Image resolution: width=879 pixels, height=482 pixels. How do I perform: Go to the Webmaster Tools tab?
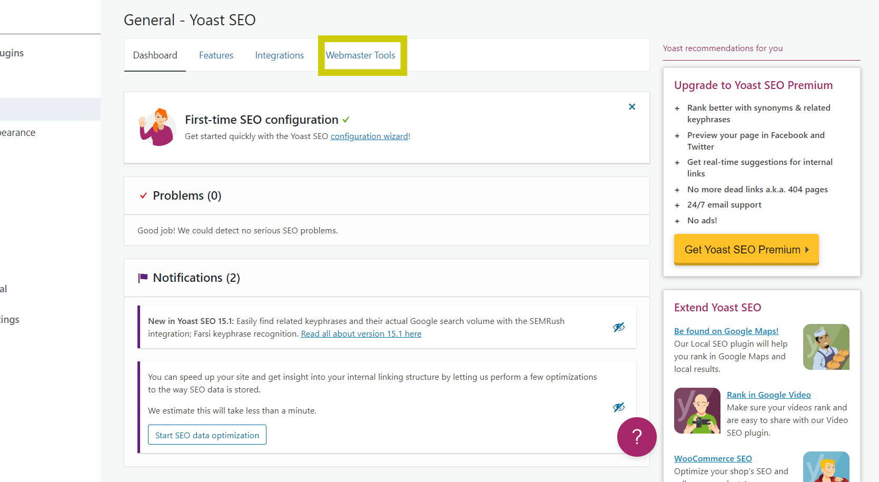tap(360, 55)
